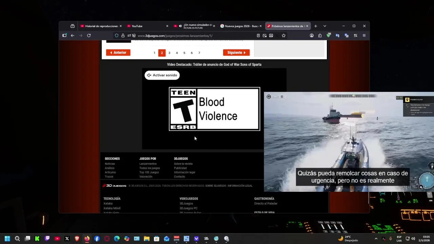Open Noticias link under Secciones
This screenshot has width=434, height=244.
[x=110, y=164]
